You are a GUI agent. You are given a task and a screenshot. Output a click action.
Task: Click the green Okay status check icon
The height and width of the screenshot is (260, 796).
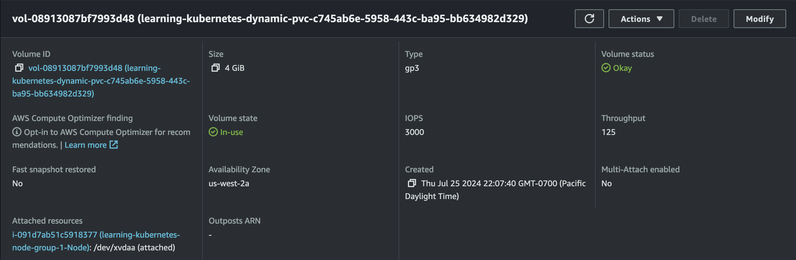pos(606,68)
